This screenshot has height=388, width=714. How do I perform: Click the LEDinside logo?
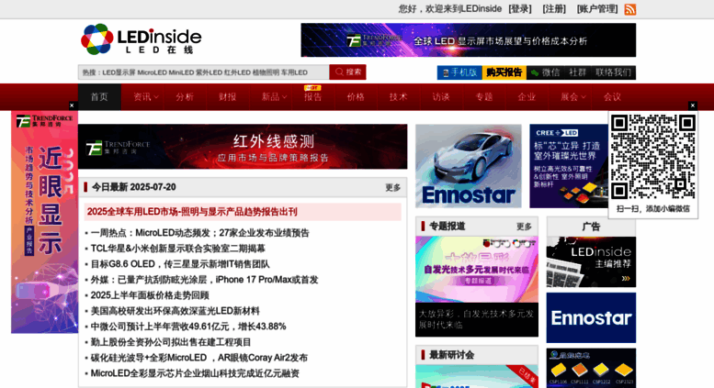[142, 39]
